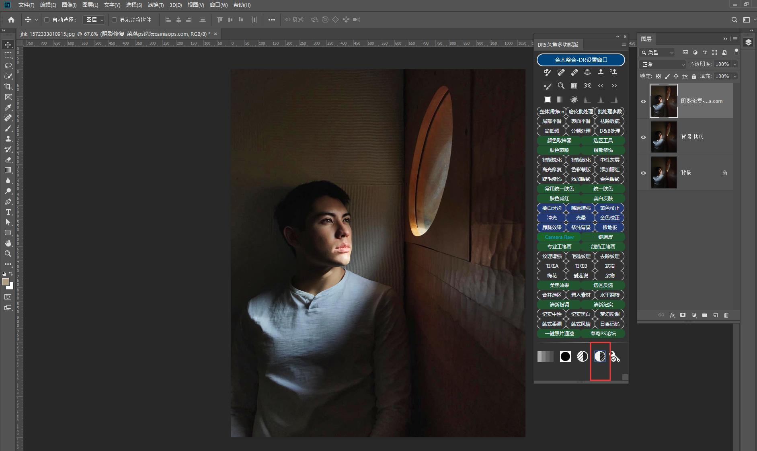
Task: Click the 金木整合-DR设置窗口 button
Action: [581, 60]
